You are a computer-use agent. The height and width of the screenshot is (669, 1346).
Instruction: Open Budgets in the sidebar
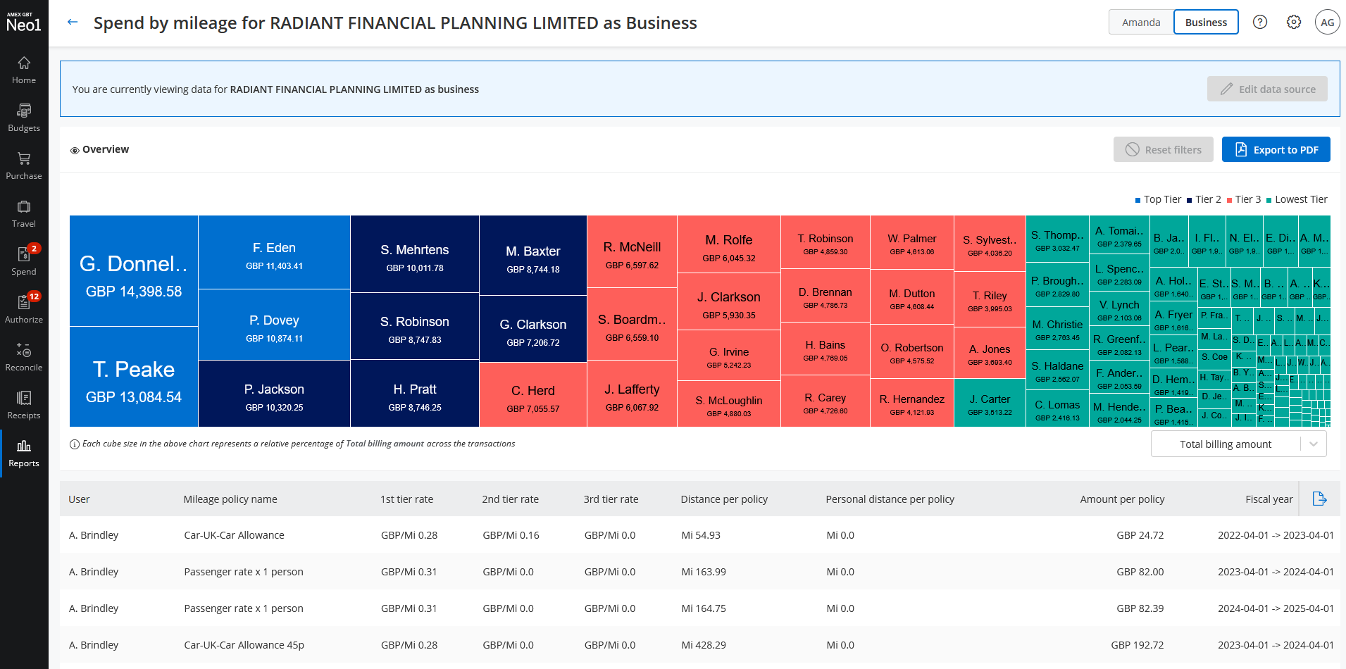click(24, 118)
